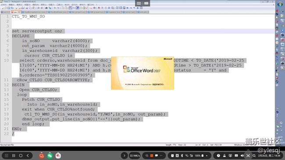285x160 pixels.
Task: Click the screen capture icon
Action: tap(248, 156)
